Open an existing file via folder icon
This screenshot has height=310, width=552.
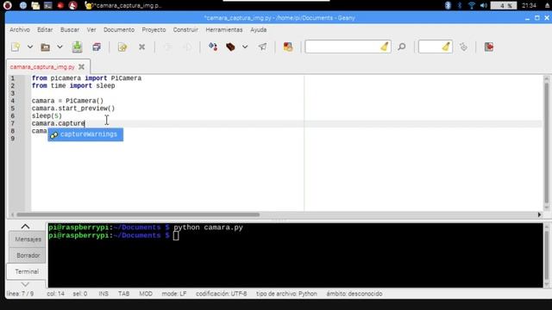pos(45,46)
